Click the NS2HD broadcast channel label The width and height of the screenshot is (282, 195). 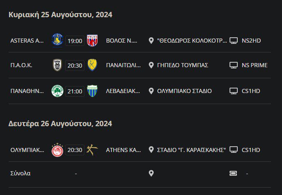(251, 41)
